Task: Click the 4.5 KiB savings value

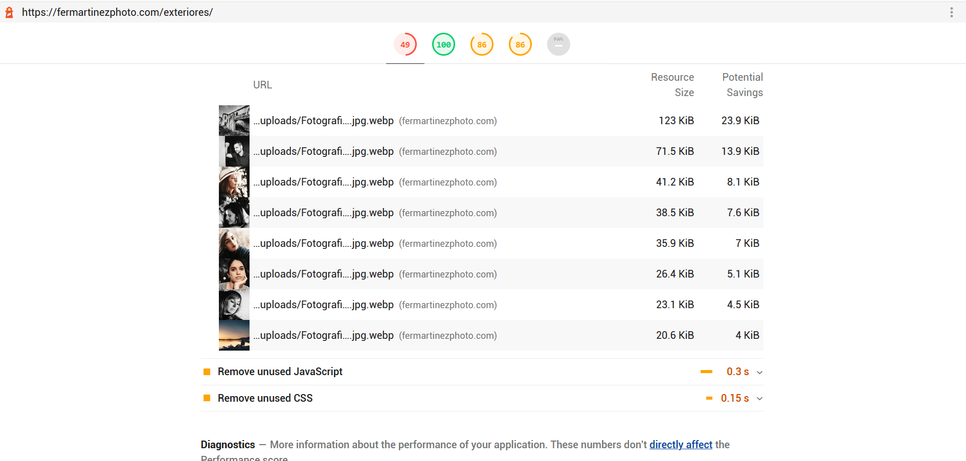Action: [x=743, y=305]
